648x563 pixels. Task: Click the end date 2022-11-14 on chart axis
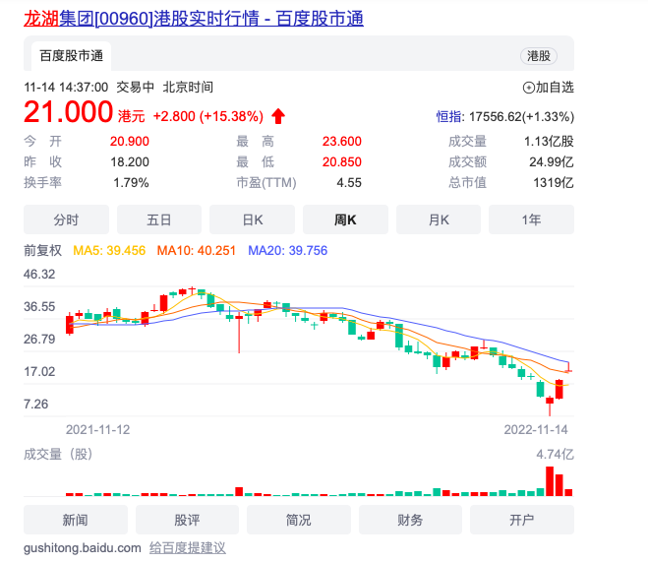(536, 429)
